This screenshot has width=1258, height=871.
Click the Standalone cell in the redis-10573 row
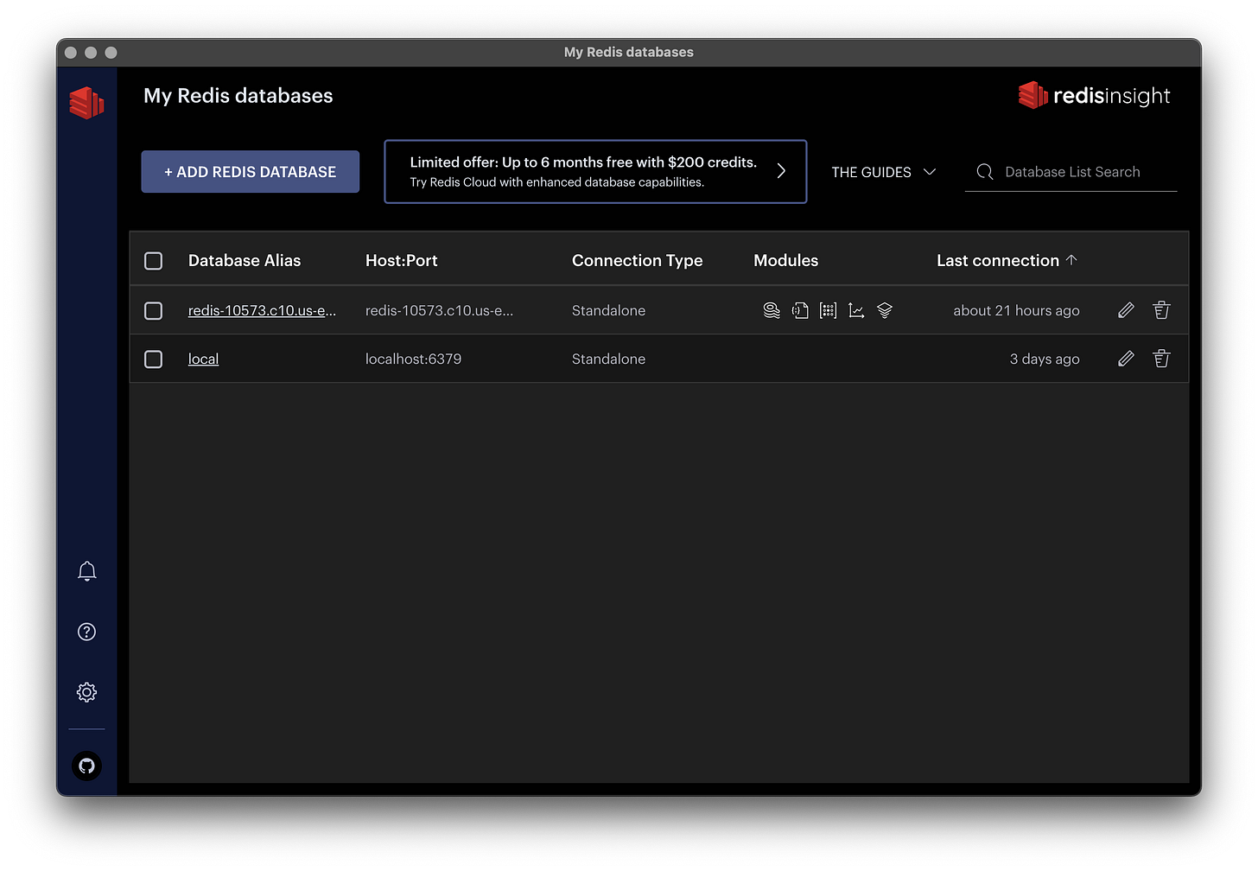pos(608,310)
